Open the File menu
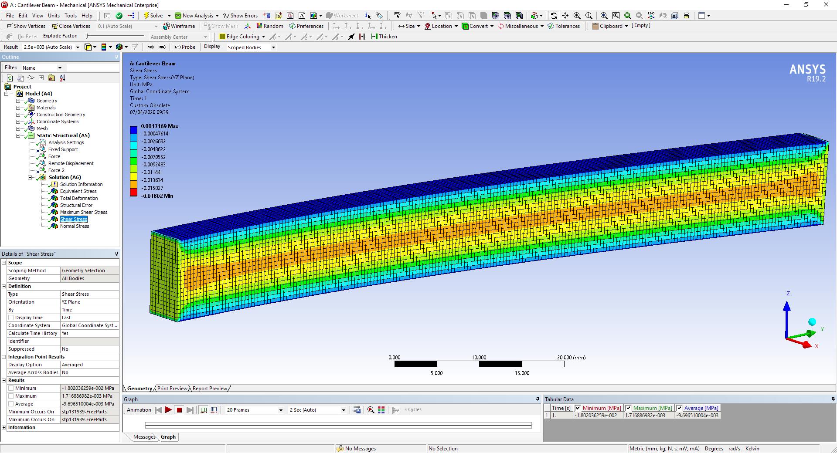This screenshot has width=837, height=453. [10, 16]
